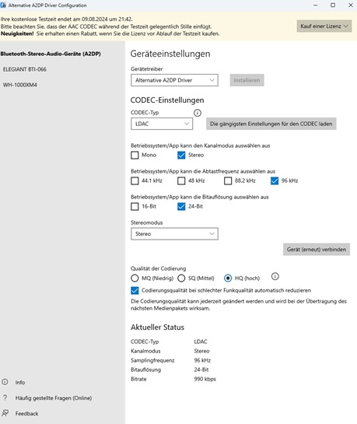357x424 pixels.
Task: Load the most common CODEC settings
Action: click(271, 124)
